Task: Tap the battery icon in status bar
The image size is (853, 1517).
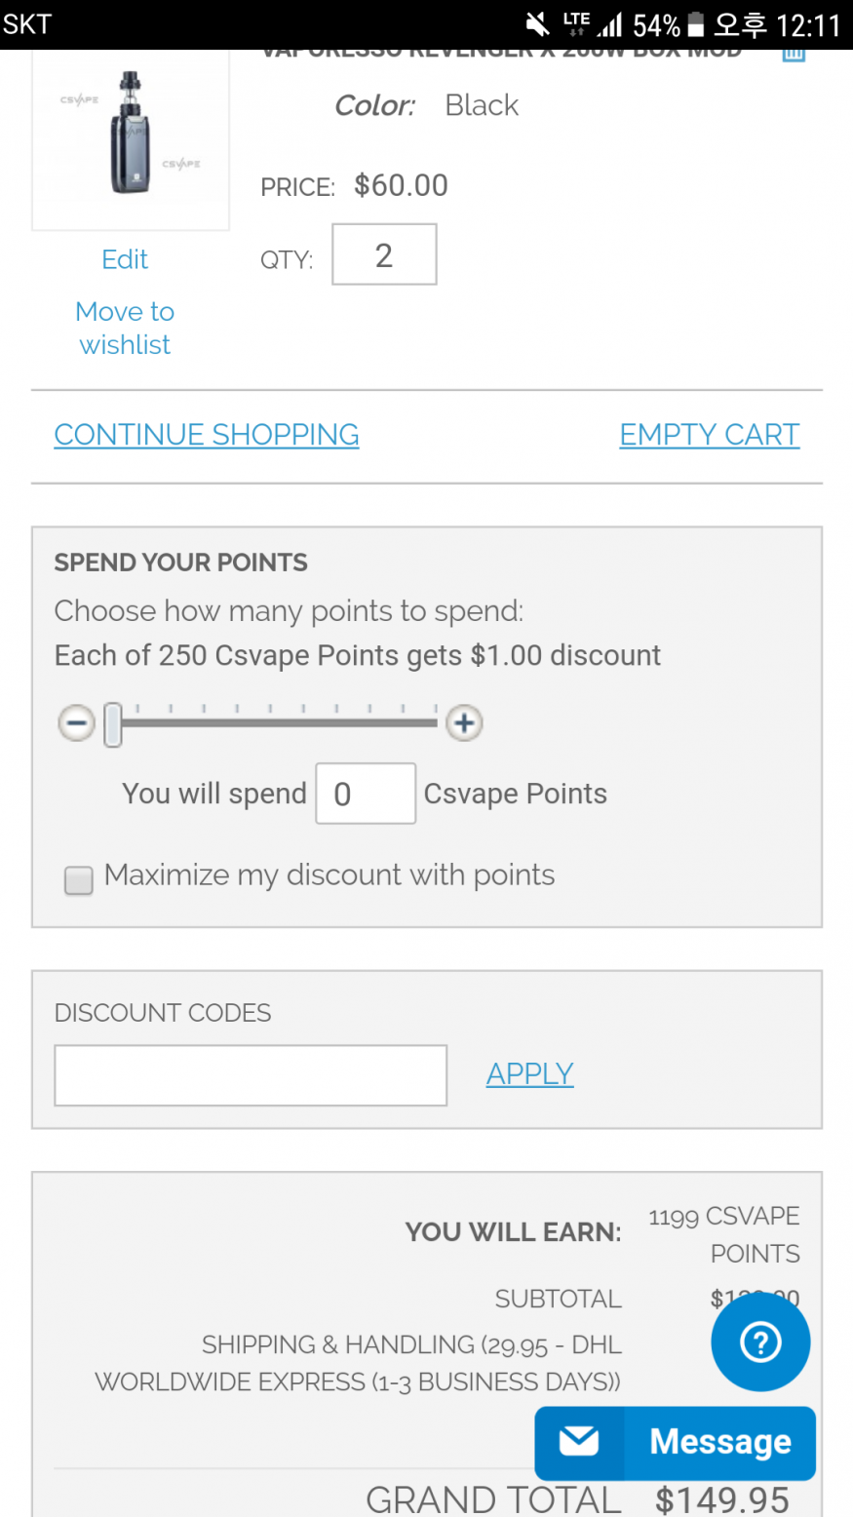Action: (695, 24)
